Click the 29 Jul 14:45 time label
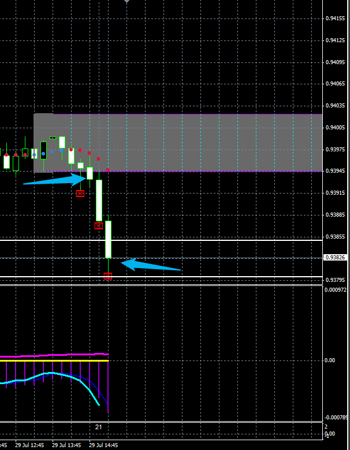The image size is (350, 450). (x=103, y=445)
